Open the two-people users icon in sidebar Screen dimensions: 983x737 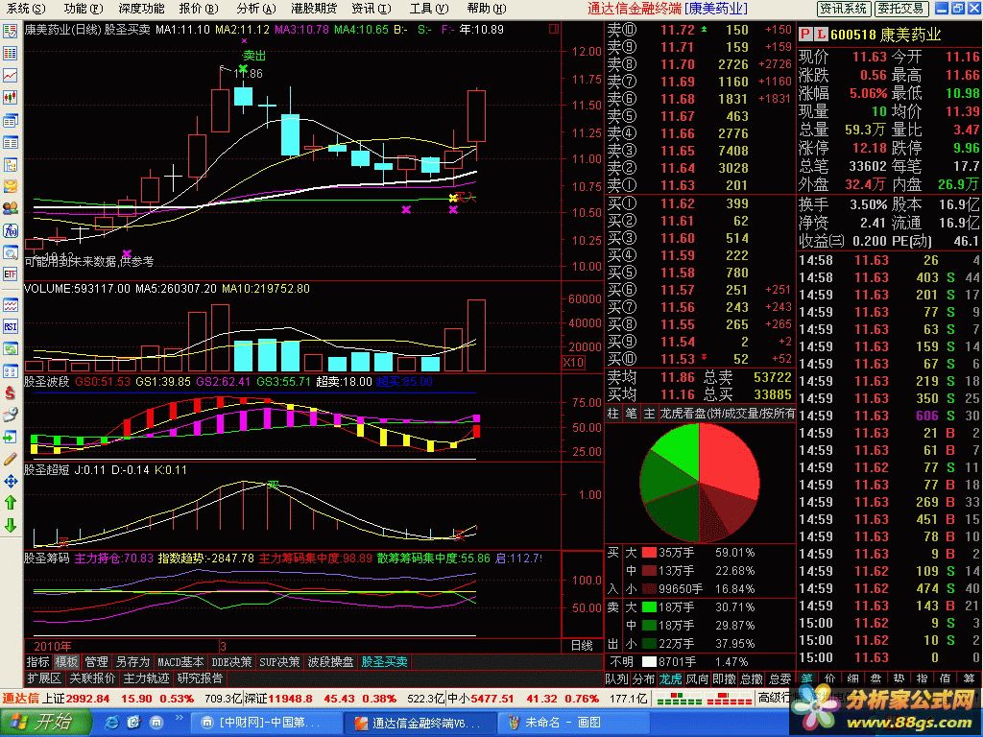11,208
